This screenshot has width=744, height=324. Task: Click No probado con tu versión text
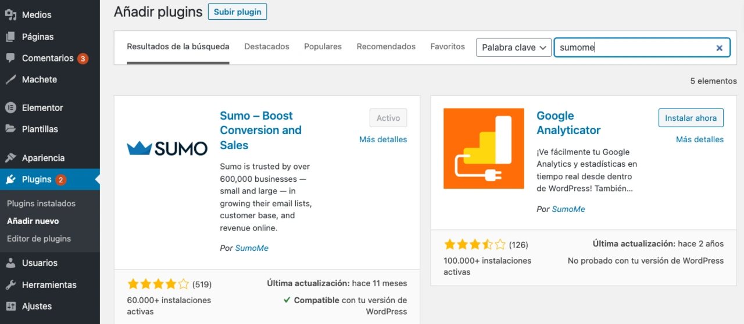(x=646, y=261)
